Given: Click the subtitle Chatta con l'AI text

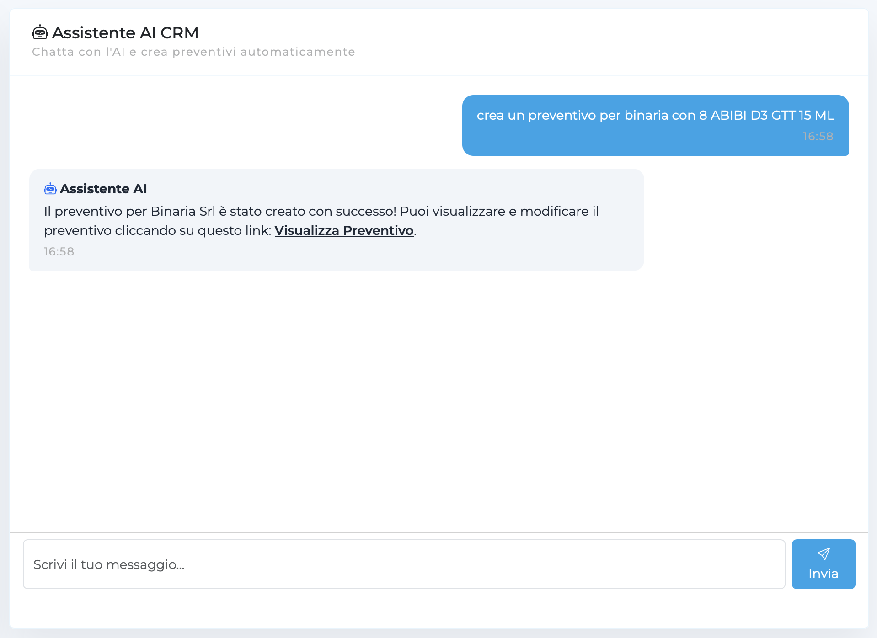Looking at the screenshot, I should (x=193, y=52).
